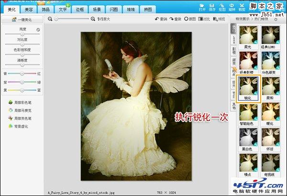This screenshot has height=196, width=287.
Task: Click the 紫-绿 color balance slider
Action: tap(22, 82)
